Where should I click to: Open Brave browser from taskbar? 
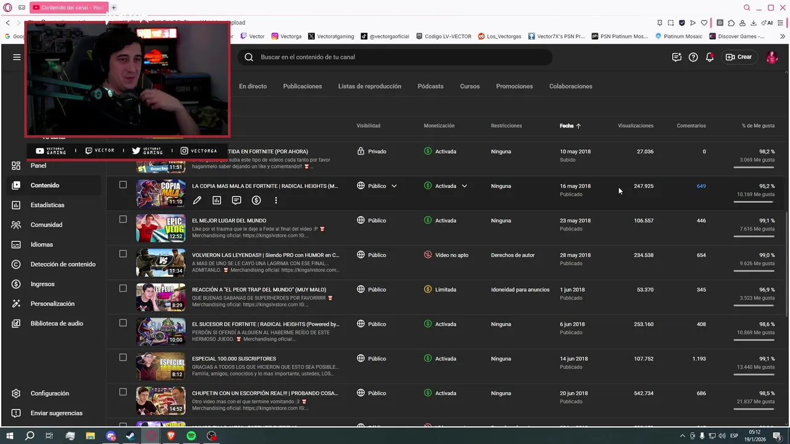(171, 436)
